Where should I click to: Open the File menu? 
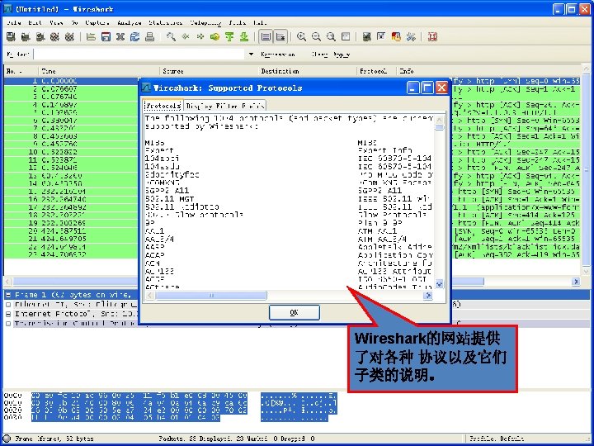point(14,23)
